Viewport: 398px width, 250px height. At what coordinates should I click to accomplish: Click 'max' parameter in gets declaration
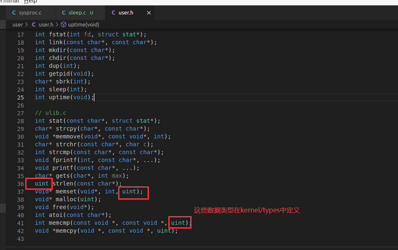pyautogui.click(x=117, y=176)
